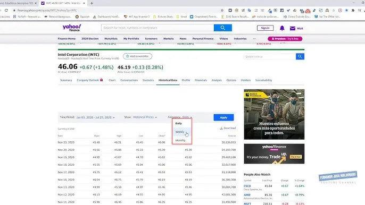Open My Portfolio navigation item
365x205 pixels.
point(131,39)
